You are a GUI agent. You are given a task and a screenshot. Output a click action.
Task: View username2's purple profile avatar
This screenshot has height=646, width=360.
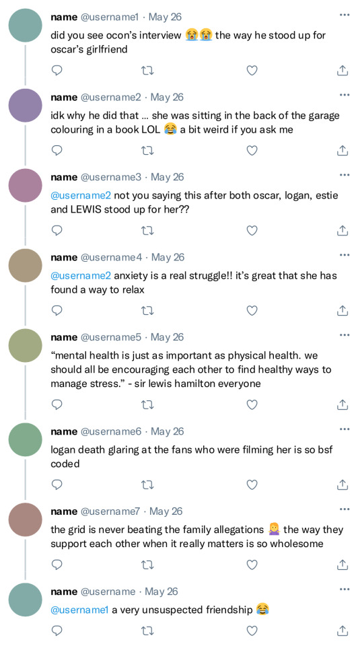pyautogui.click(x=25, y=106)
